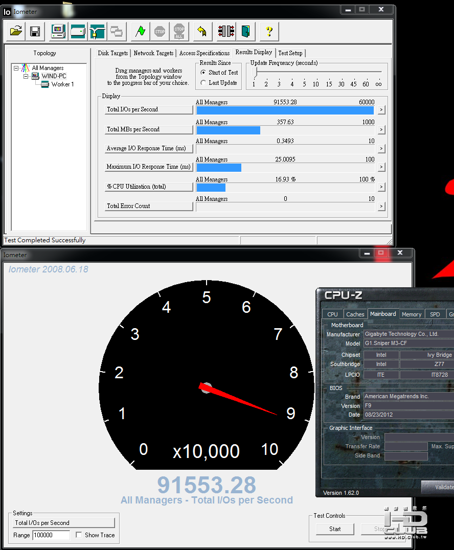Open % CPU Utilization metric selector
Image resolution: width=454 pixels, height=550 pixels.
149,187
